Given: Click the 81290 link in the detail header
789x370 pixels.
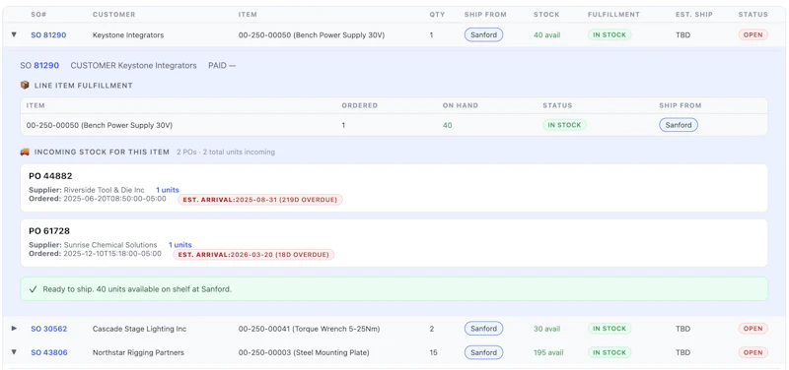Looking at the screenshot, I should [x=46, y=65].
